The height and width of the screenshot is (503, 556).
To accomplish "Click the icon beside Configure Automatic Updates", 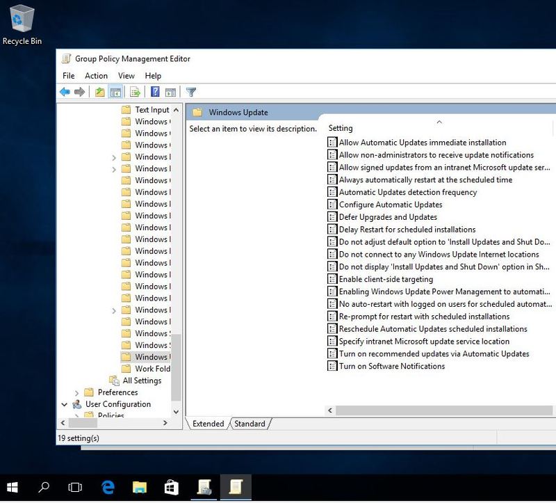I will click(332, 205).
